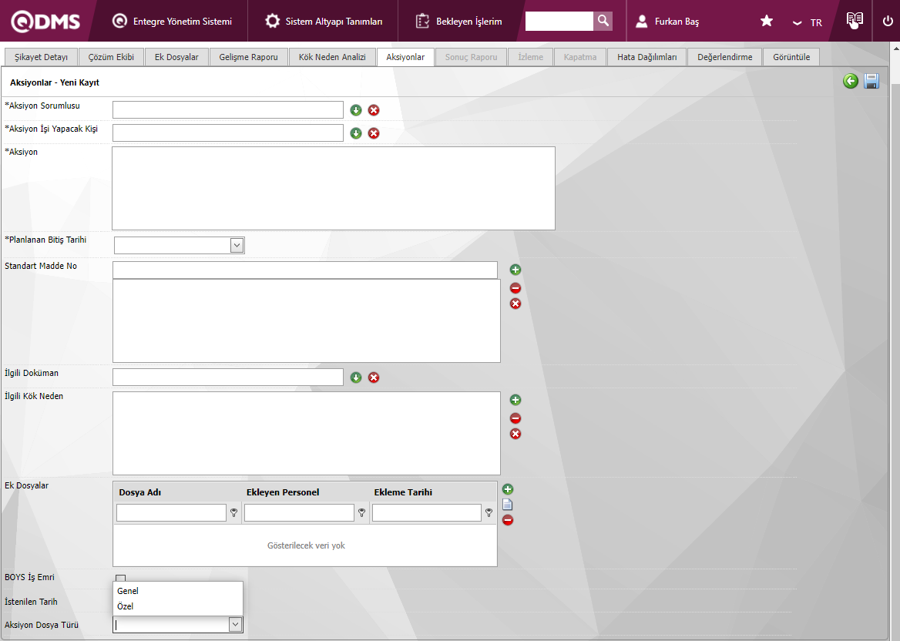
Task: Click filter icon for Ekleme Tarihi column
Action: (489, 512)
